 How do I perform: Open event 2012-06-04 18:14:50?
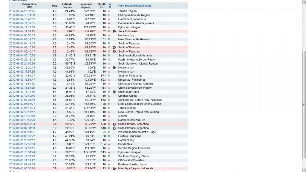click(x=22, y=15)
